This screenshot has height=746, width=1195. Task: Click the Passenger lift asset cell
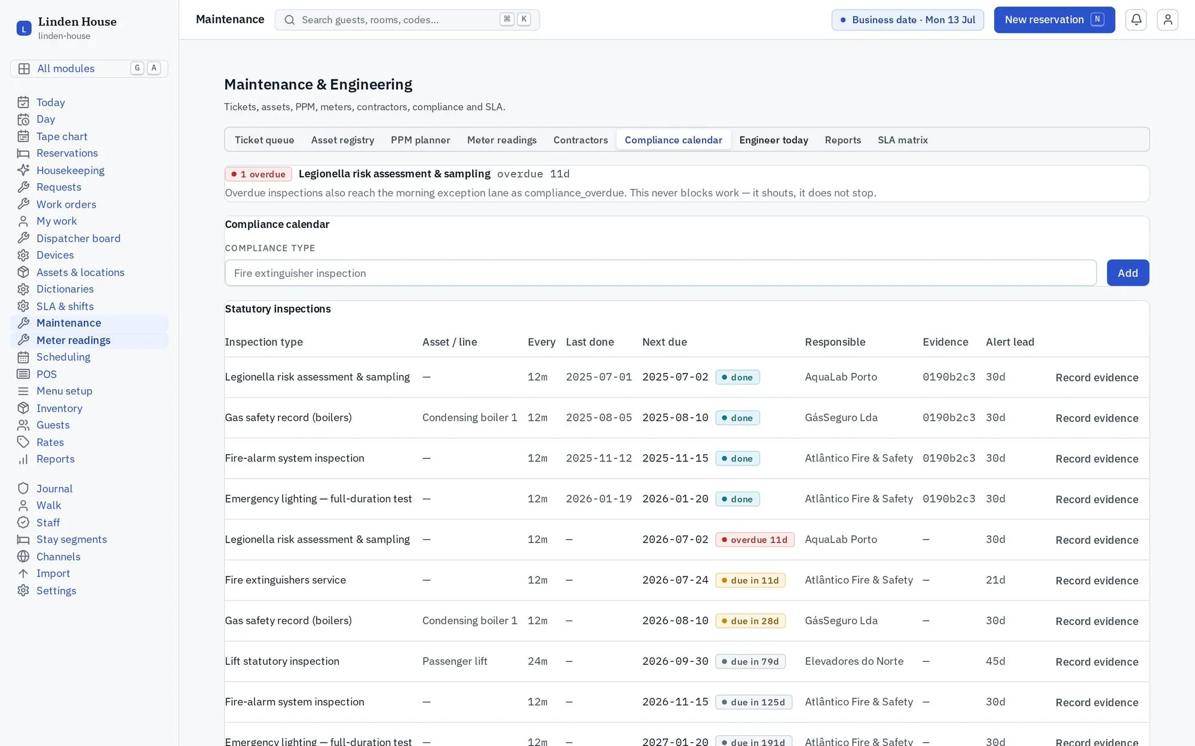tap(455, 661)
